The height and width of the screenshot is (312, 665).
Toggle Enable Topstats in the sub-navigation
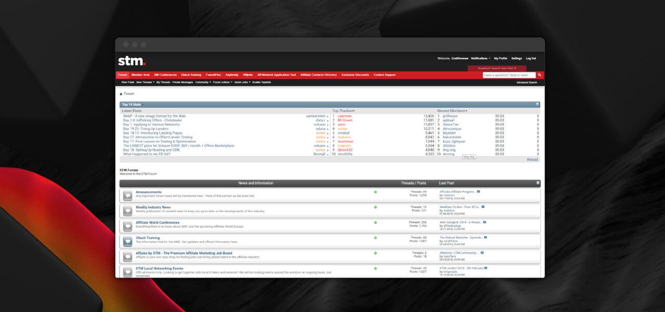(261, 82)
